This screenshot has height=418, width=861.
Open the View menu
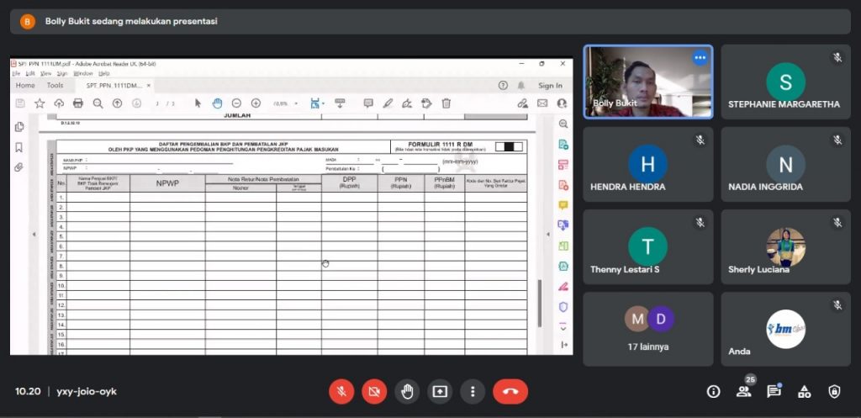point(46,73)
